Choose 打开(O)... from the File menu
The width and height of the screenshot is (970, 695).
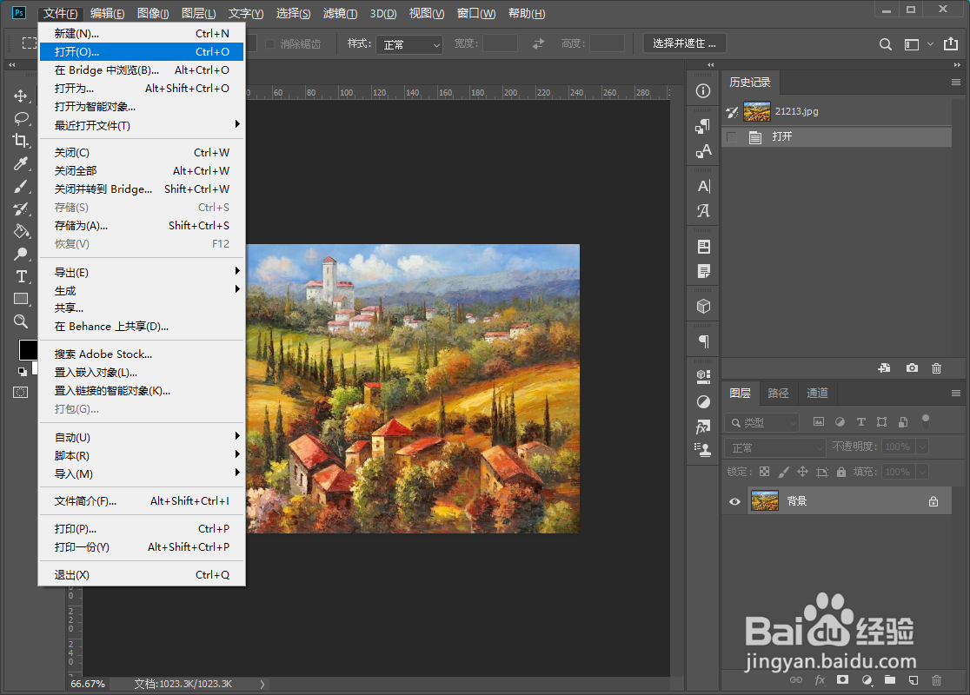pyautogui.click(x=142, y=52)
